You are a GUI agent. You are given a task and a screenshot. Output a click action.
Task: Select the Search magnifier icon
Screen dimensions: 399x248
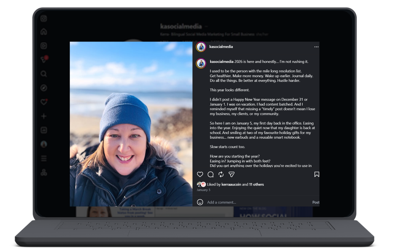tap(44, 74)
